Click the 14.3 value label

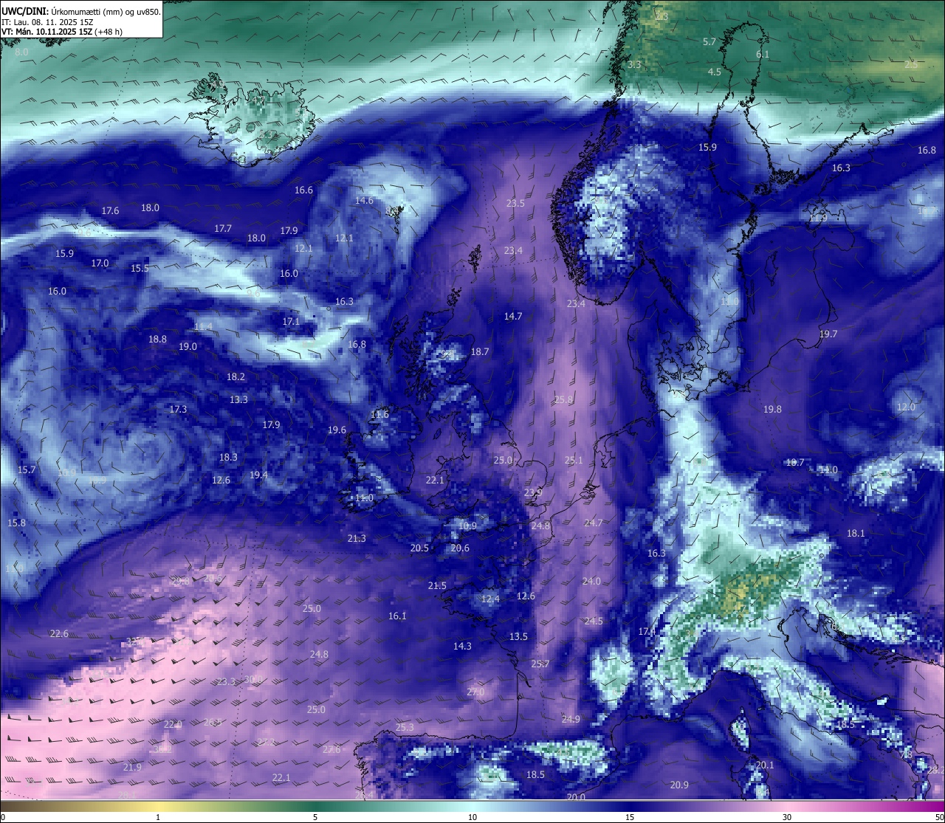462,646
